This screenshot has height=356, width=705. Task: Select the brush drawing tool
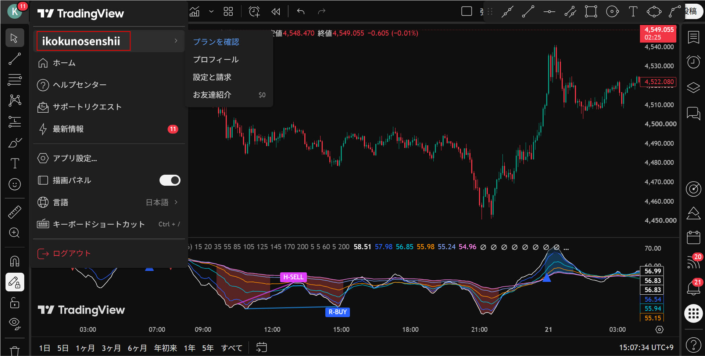pyautogui.click(x=15, y=142)
